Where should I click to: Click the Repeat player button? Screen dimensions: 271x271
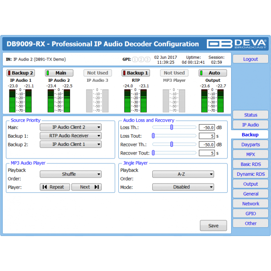click(55, 187)
